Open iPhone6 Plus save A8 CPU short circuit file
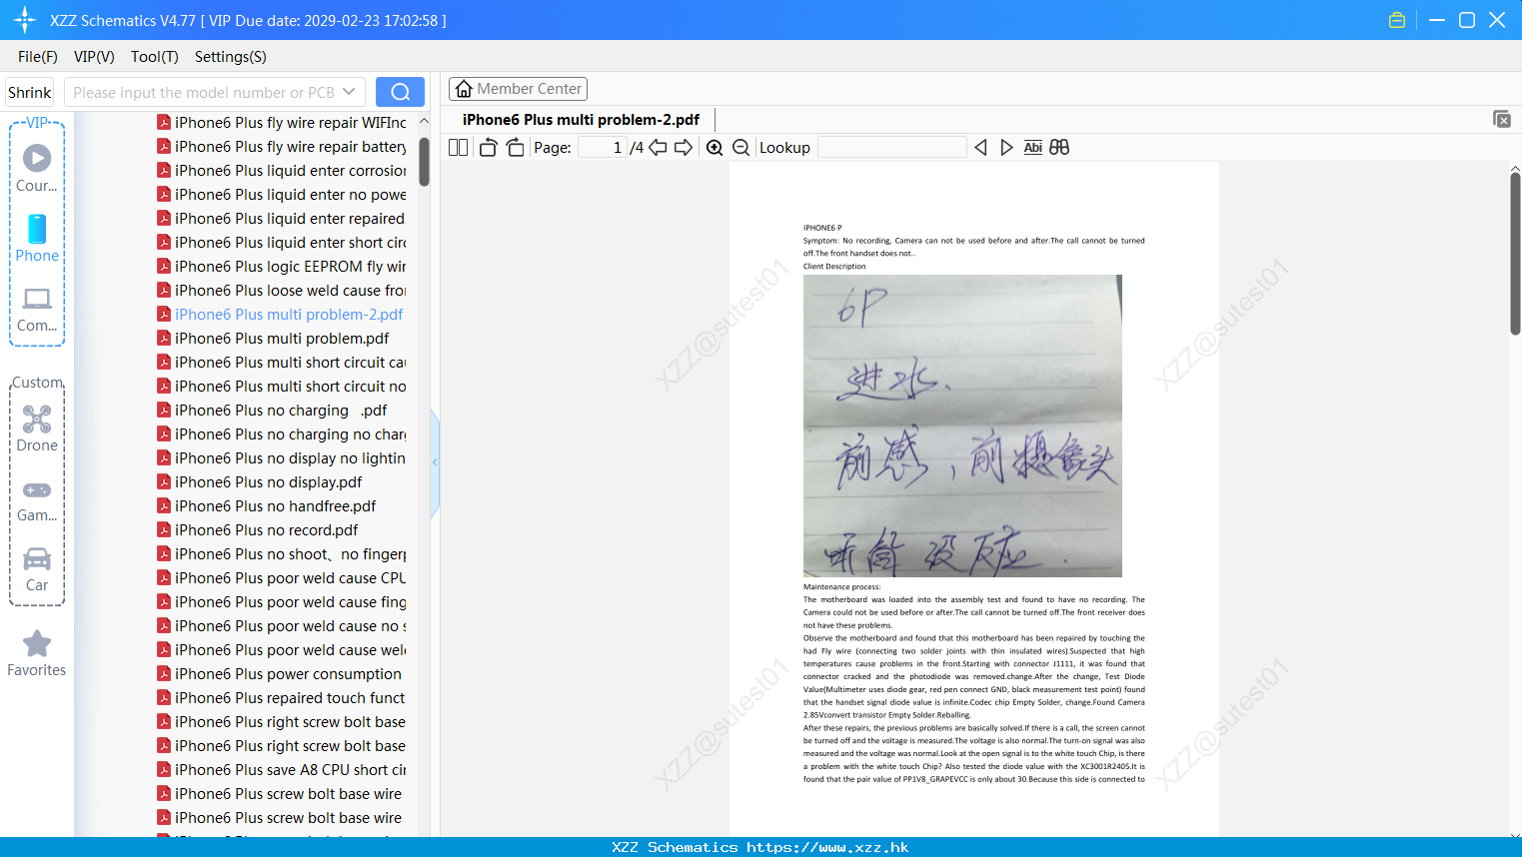 coord(282,770)
